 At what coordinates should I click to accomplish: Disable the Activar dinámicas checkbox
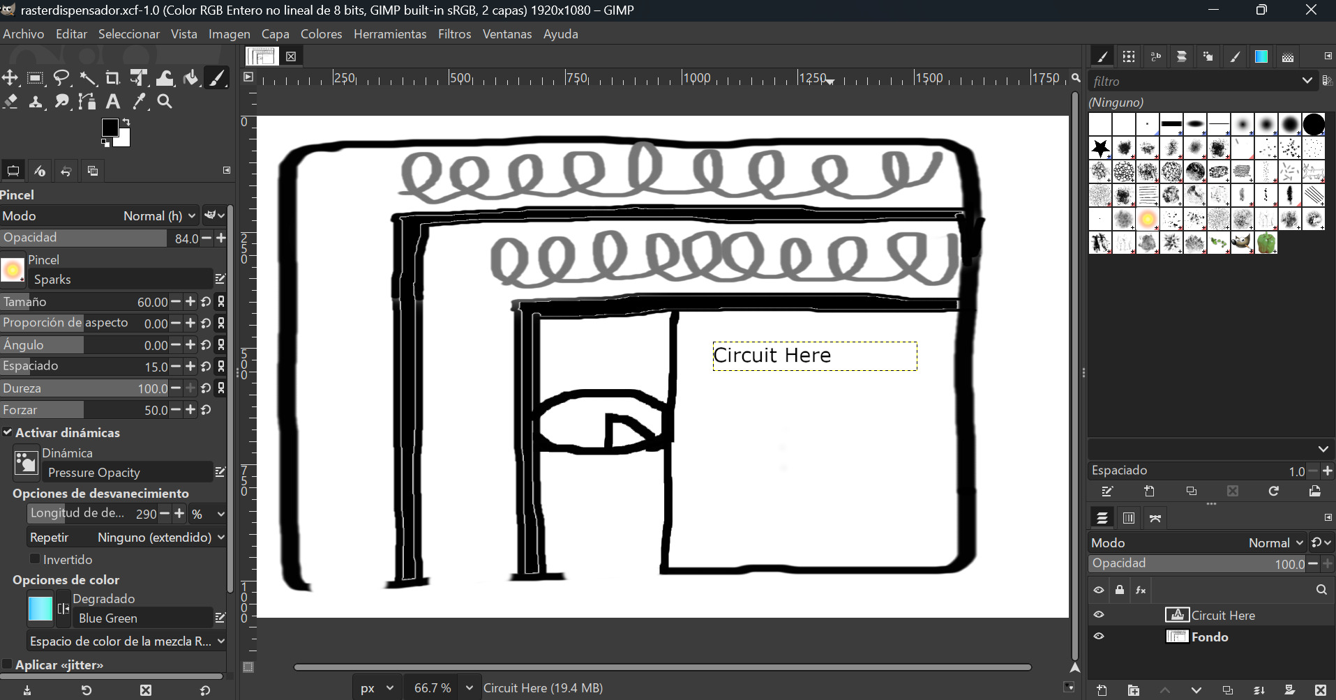pyautogui.click(x=7, y=432)
